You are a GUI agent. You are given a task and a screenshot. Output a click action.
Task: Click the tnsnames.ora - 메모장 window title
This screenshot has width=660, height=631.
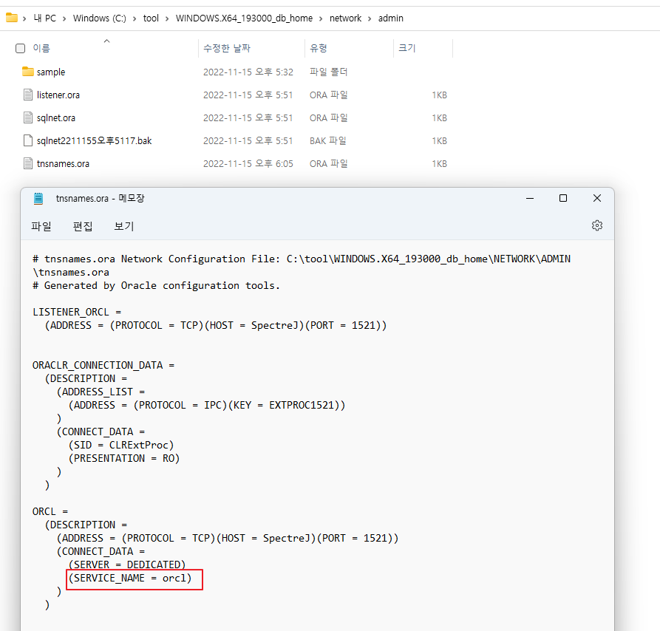point(101,198)
